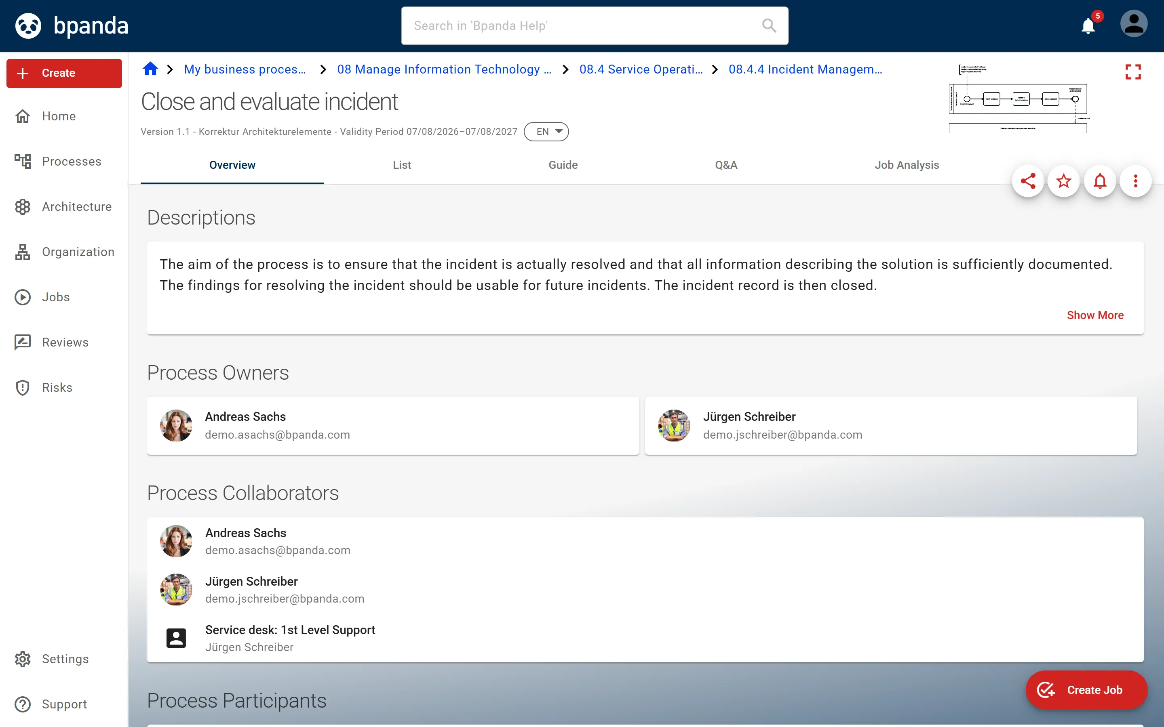
Task: Open Architecture in the sidebar
Action: tap(64, 206)
